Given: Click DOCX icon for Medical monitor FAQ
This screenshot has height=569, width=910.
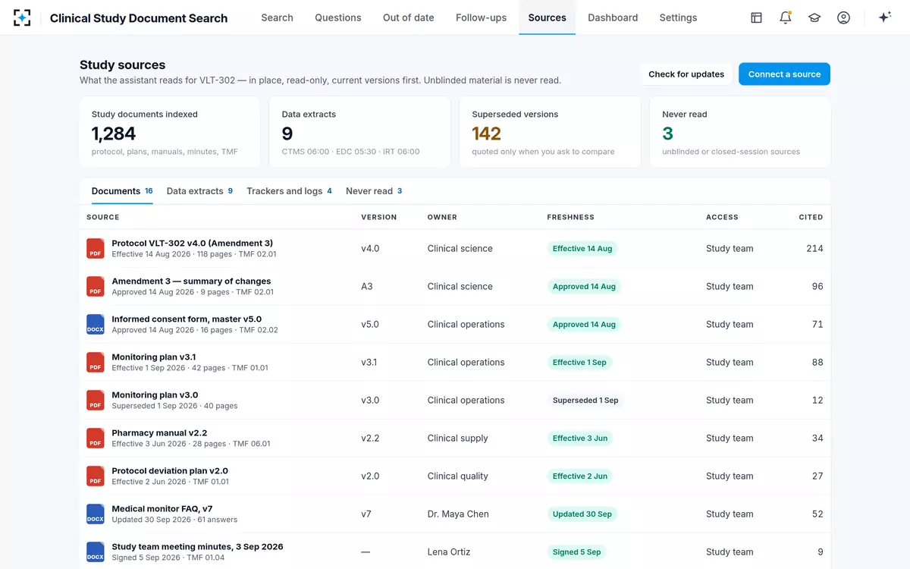Looking at the screenshot, I should [x=95, y=514].
